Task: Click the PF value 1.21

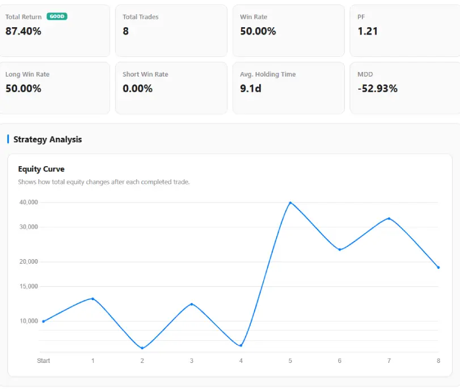Action: point(368,31)
